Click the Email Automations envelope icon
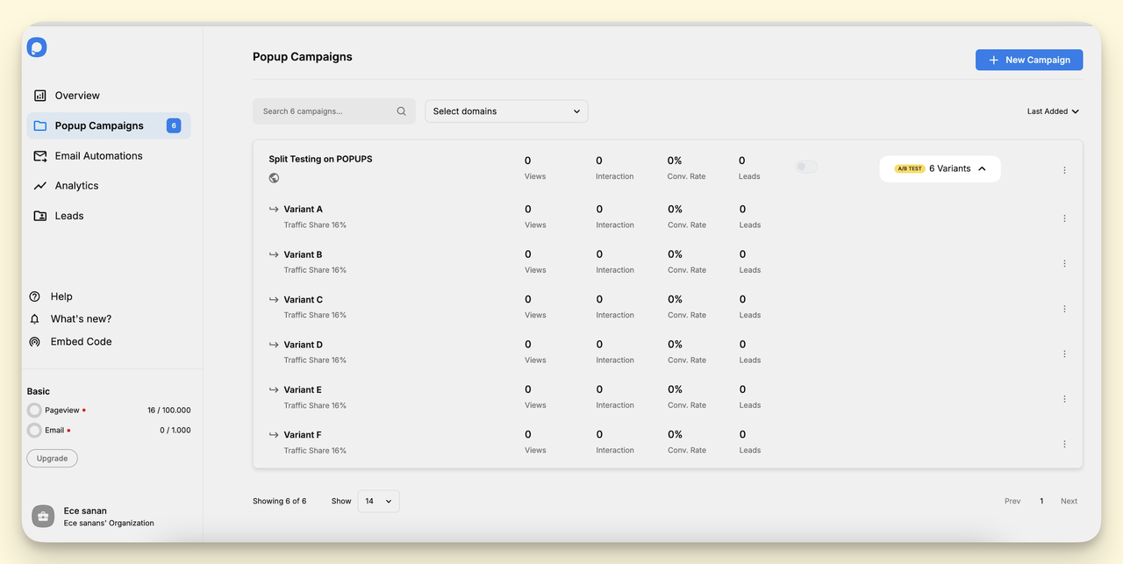Viewport: 1123px width, 564px height. (x=39, y=156)
